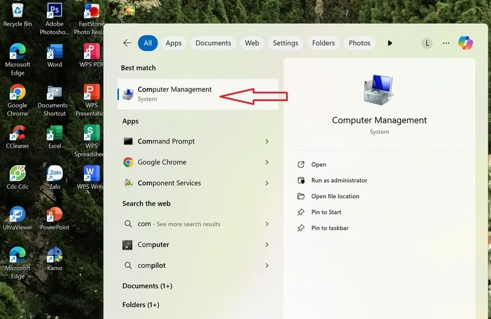Screen dimensions: 491x319
Task: Open PowerPoint desktop shortcut
Action: 55,218
